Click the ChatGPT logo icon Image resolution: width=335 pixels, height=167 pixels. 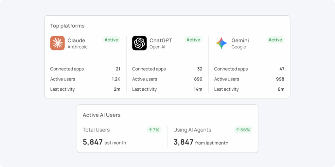[139, 43]
